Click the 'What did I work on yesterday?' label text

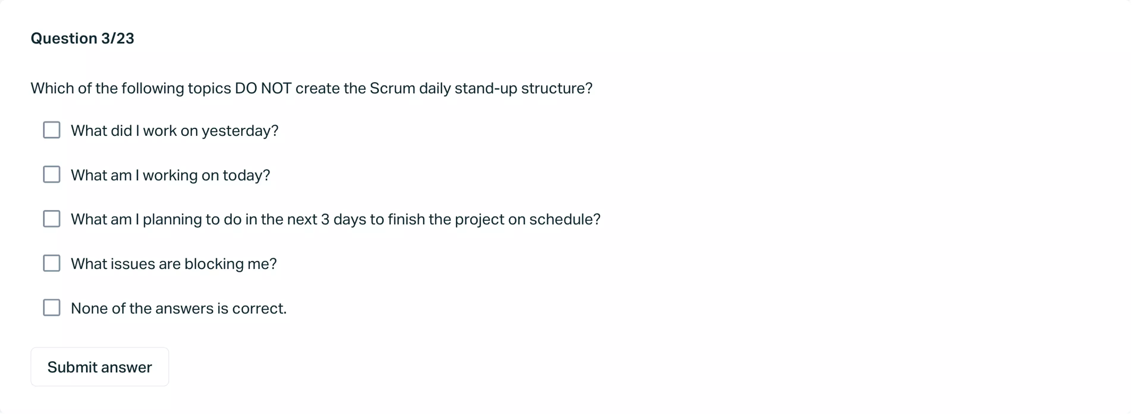[x=174, y=131]
